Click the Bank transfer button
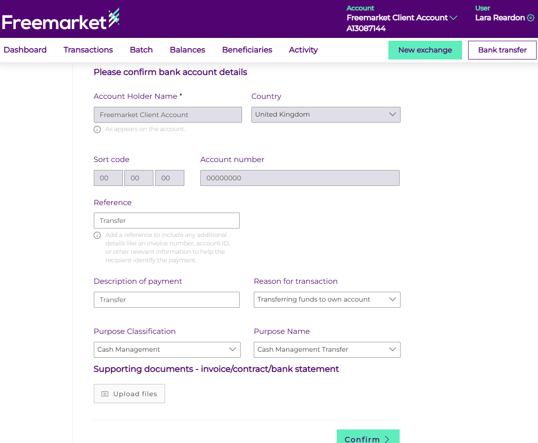 point(502,50)
